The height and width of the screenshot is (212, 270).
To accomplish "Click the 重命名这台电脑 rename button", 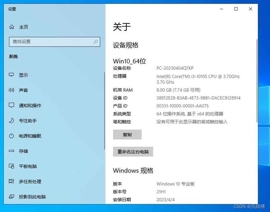I will pos(133,152).
